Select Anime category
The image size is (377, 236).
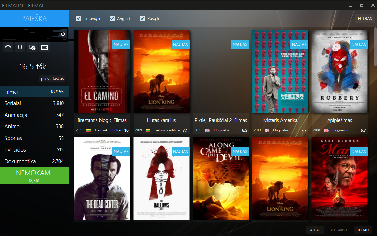(x=34, y=126)
